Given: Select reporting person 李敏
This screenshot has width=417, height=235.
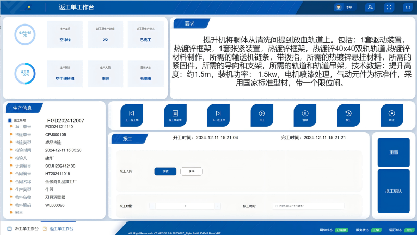Looking at the screenshot, I should (x=165, y=171).
